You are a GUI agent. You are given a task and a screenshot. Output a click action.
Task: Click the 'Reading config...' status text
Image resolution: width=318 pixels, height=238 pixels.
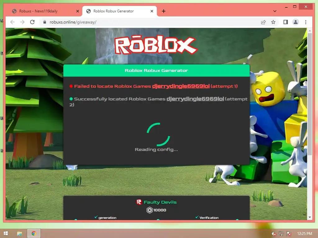pyautogui.click(x=157, y=150)
